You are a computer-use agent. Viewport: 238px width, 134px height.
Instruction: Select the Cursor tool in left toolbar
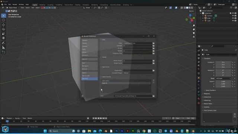[3, 20]
